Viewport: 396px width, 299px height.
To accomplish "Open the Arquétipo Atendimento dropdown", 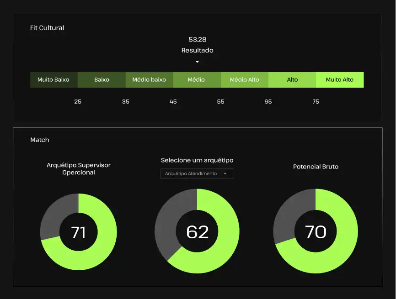I will [196, 173].
